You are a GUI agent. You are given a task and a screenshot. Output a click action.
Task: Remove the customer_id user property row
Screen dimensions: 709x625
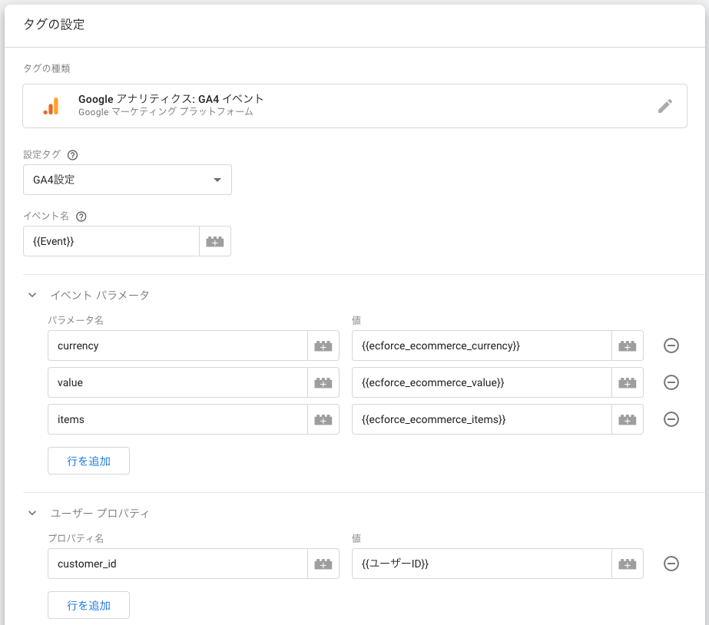click(x=671, y=564)
